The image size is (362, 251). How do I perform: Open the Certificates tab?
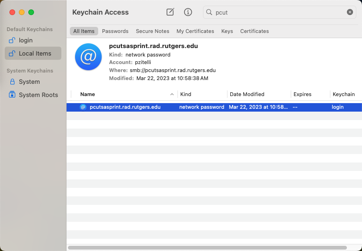(x=254, y=31)
